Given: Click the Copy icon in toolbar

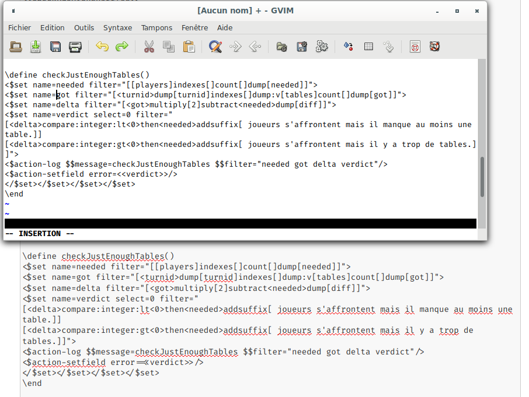Looking at the screenshot, I should tap(169, 47).
